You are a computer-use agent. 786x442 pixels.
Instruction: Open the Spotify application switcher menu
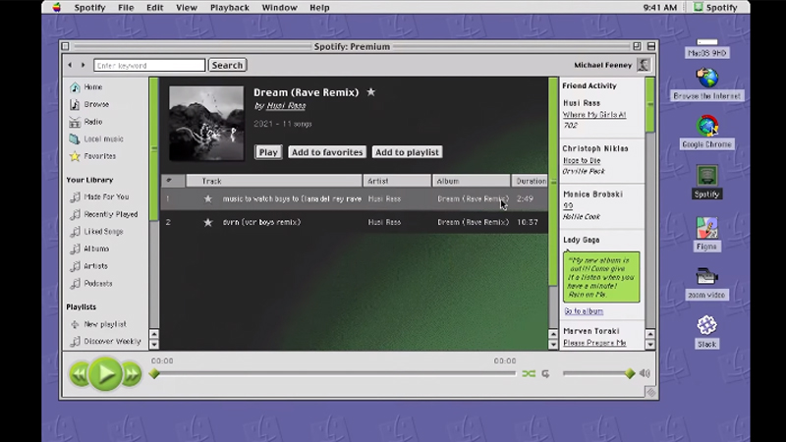715,8
